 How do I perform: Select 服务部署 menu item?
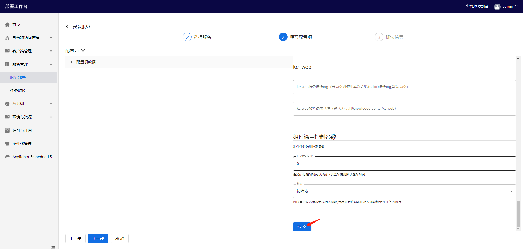tap(29, 77)
